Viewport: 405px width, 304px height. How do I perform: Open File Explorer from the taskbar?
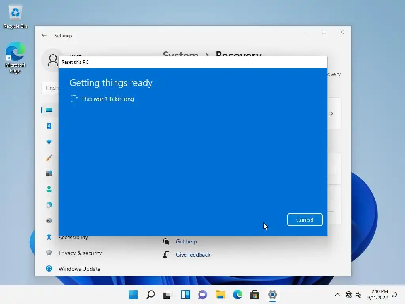[x=220, y=294]
